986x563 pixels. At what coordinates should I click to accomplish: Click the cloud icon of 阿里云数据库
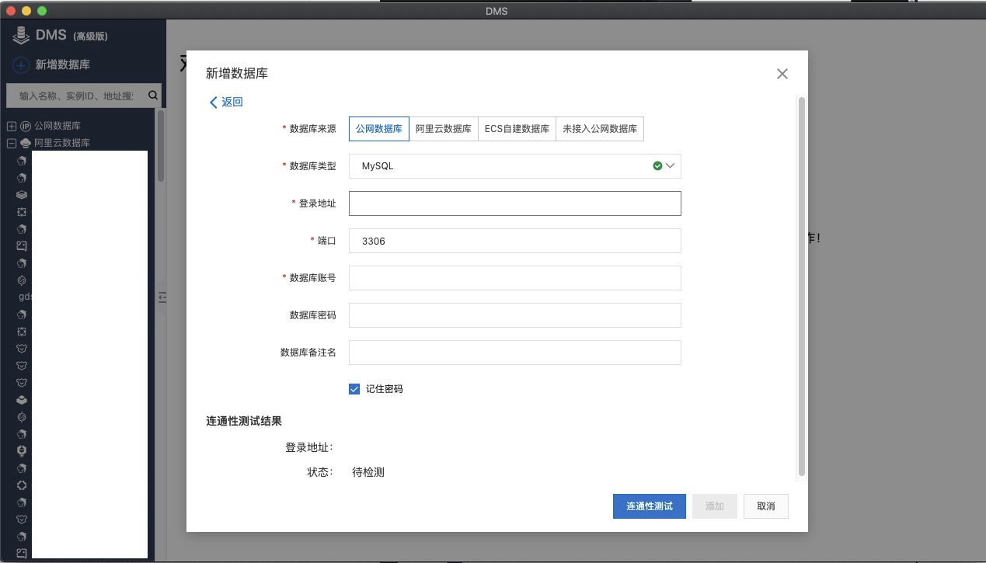(26, 143)
